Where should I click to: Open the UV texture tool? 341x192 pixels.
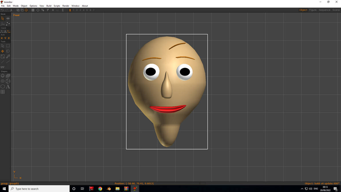pyautogui.click(x=3, y=67)
